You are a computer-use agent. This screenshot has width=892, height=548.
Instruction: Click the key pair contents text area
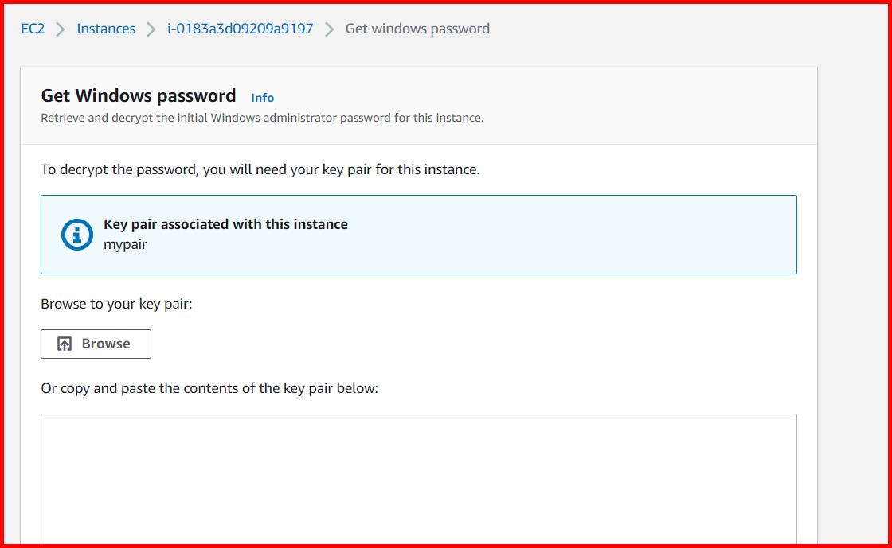coord(418,477)
